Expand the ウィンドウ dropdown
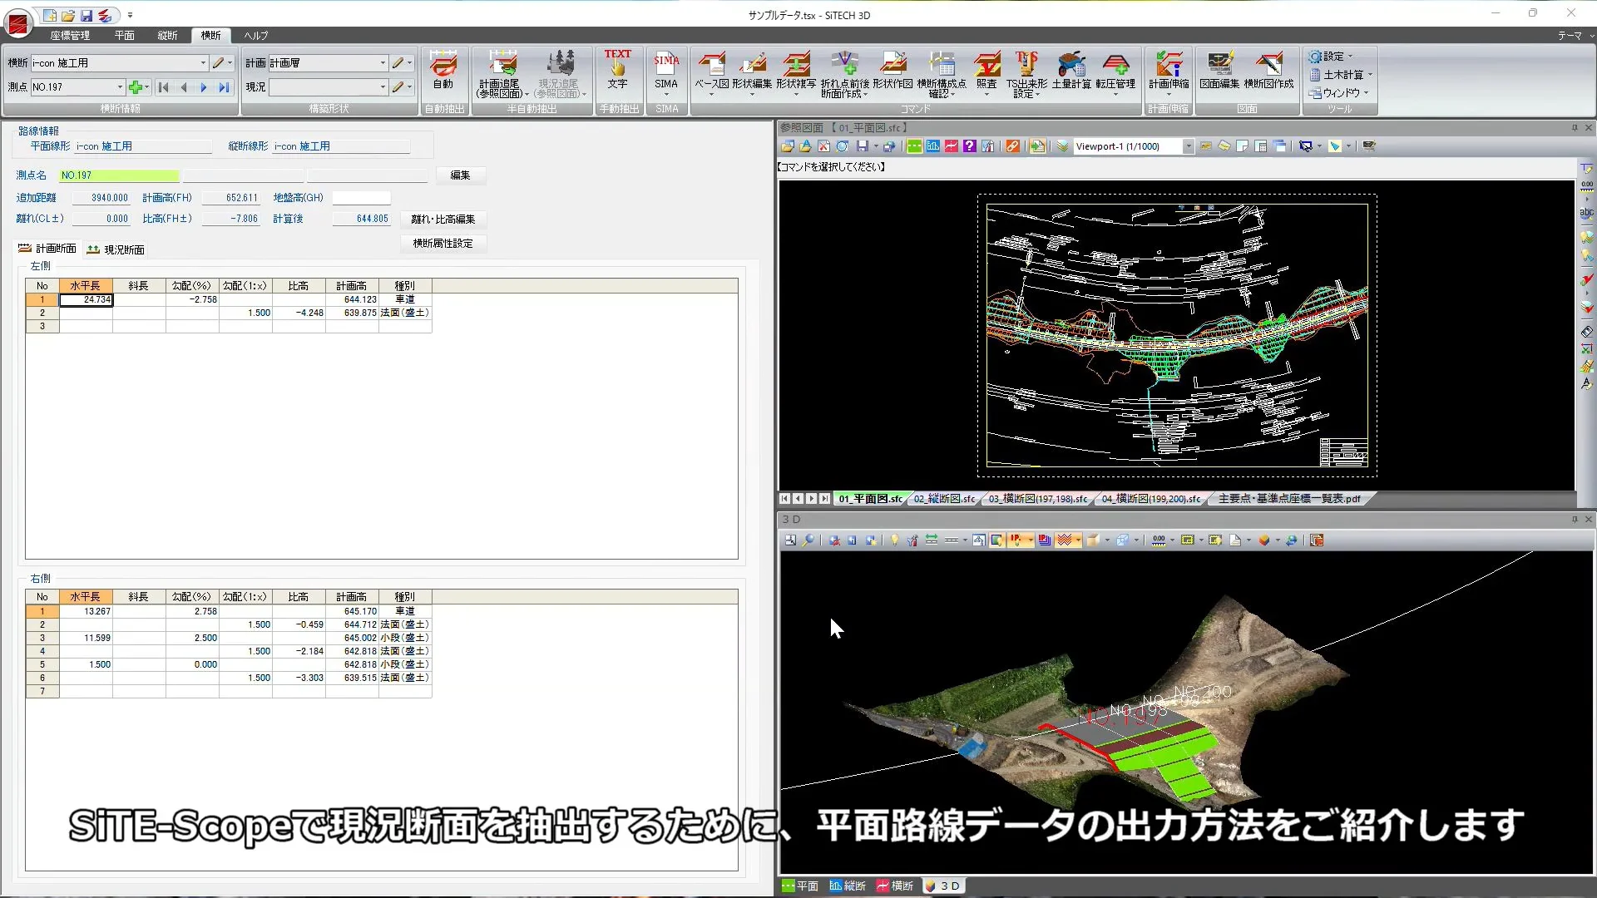1597x898 pixels. coord(1338,93)
